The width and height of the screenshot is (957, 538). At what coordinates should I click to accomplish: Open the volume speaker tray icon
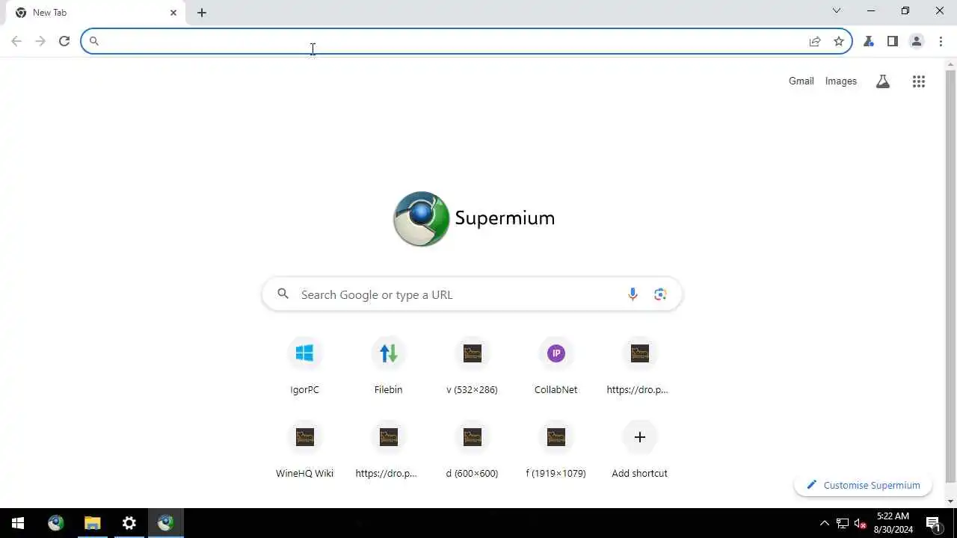coord(860,523)
